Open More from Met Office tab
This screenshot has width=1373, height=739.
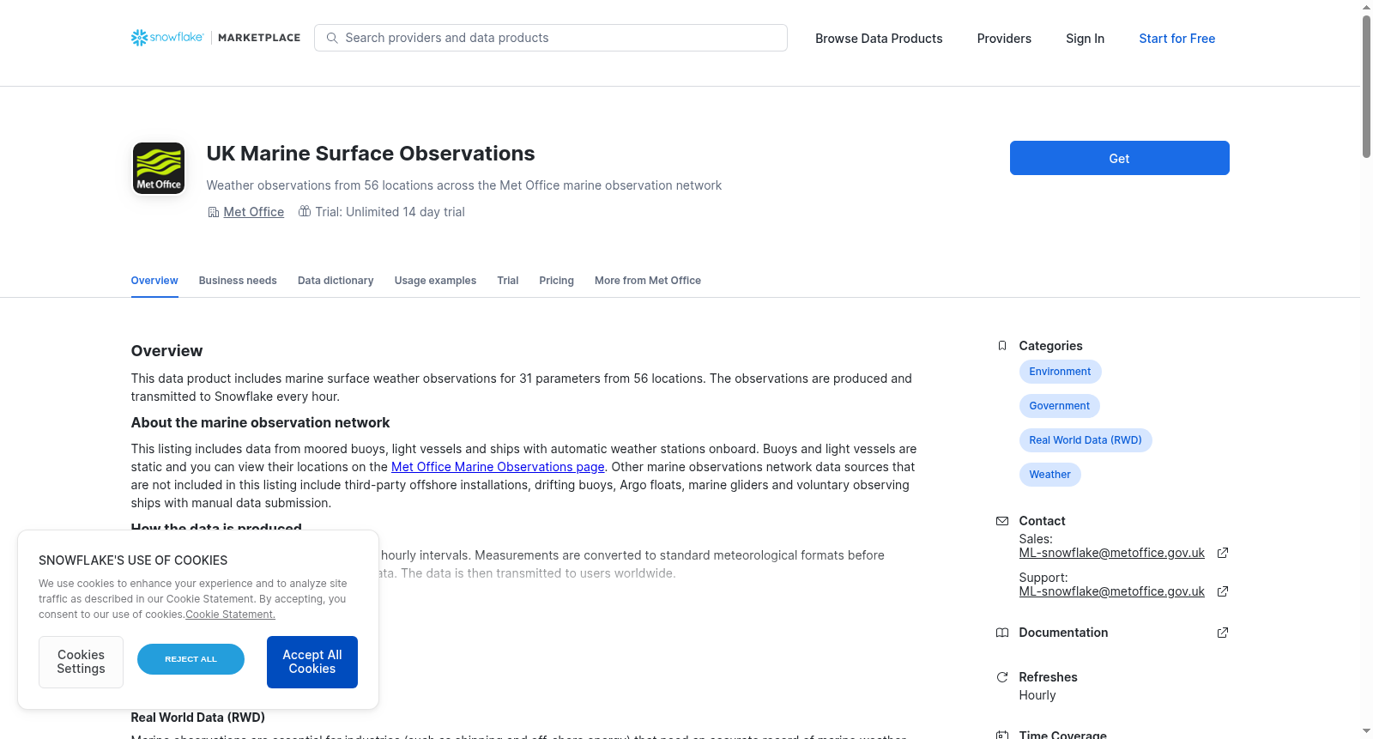648,281
